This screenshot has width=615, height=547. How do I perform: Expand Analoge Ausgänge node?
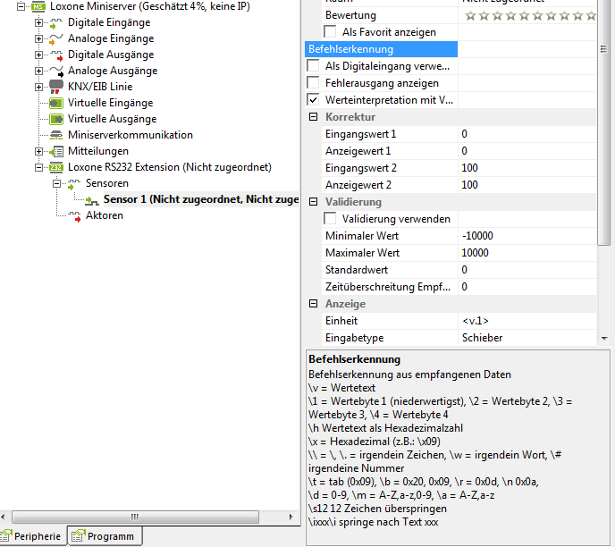click(x=38, y=71)
